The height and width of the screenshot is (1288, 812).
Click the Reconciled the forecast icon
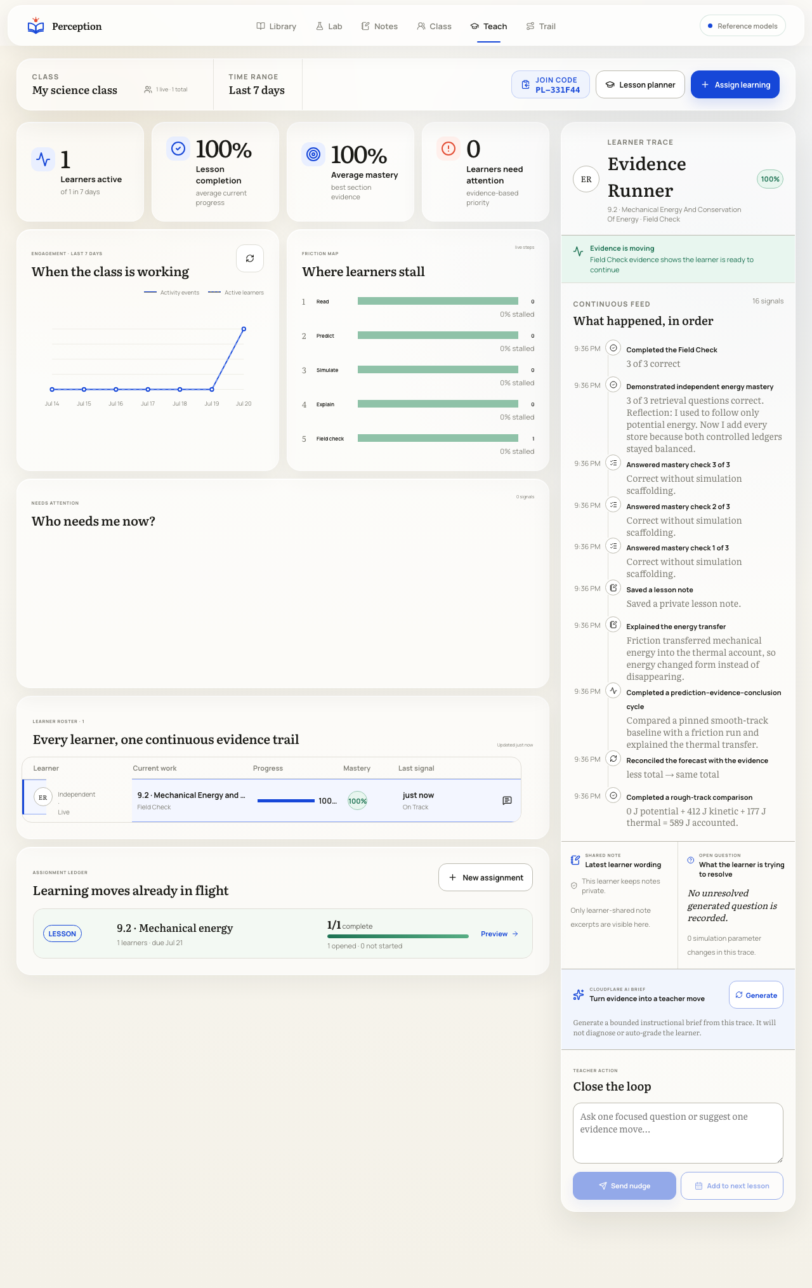[x=613, y=759]
